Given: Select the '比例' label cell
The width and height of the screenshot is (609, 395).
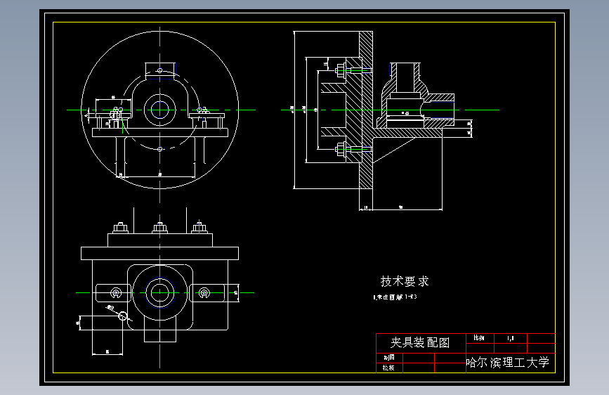Looking at the screenshot, I should (x=480, y=338).
